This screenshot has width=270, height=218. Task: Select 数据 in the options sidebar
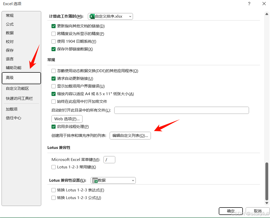tap(21, 33)
